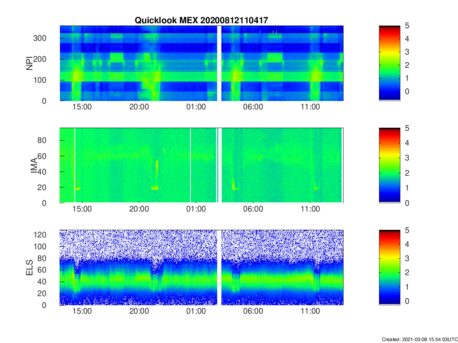Click the 01:00 label under ELS panel
The width and height of the screenshot is (458, 343).
pos(196,312)
